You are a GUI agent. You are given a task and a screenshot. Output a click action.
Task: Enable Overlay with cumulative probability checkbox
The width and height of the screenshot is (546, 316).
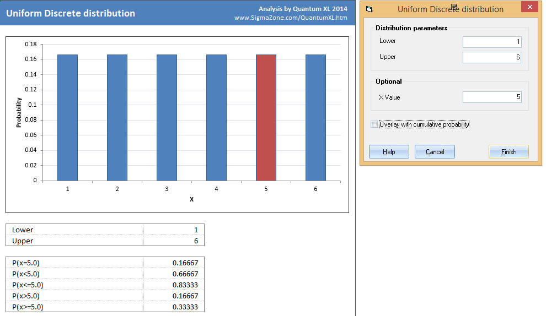(x=375, y=124)
